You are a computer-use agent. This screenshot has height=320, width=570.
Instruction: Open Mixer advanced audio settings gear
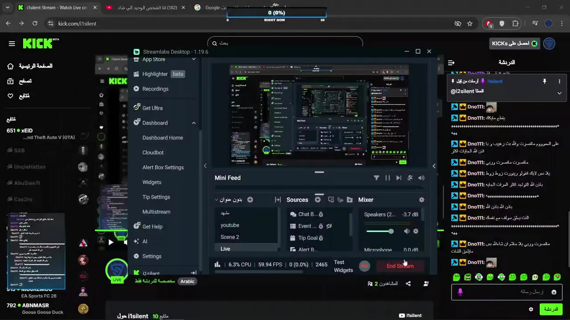coord(422,200)
